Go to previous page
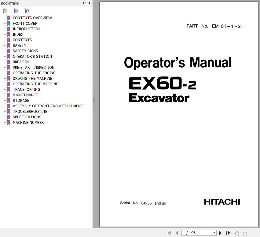This screenshot has height=237, width=260. (x=177, y=233)
